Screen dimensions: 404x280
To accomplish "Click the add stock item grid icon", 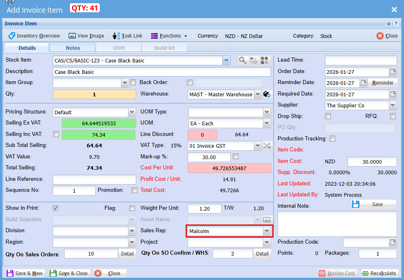I will (265, 60).
